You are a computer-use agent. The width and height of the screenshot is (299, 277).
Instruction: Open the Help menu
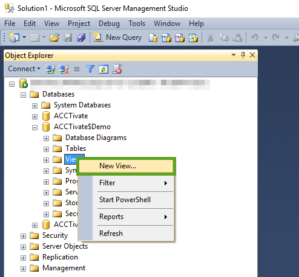pos(196,24)
